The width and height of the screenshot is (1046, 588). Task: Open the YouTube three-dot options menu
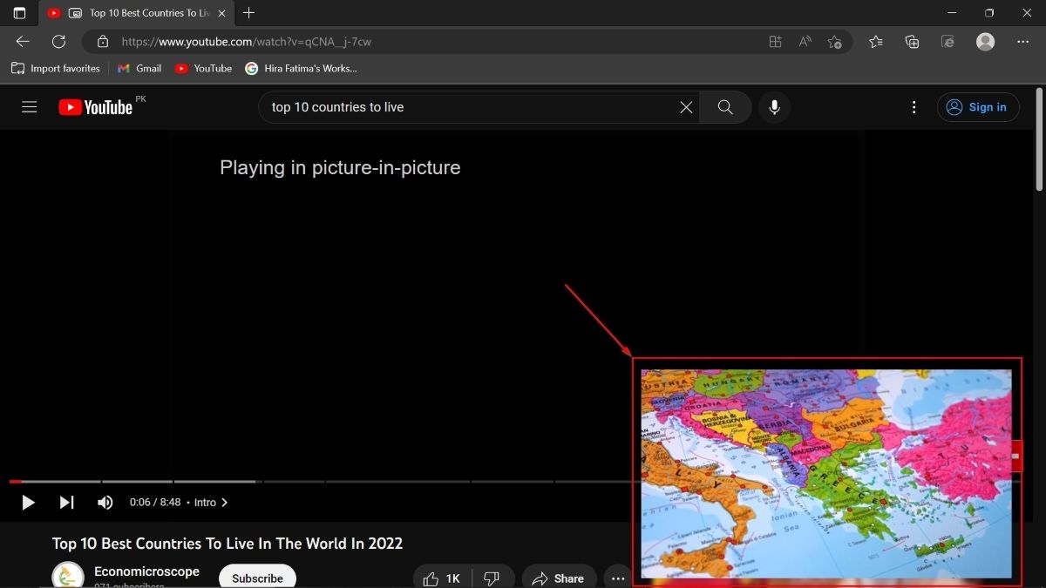click(x=914, y=106)
